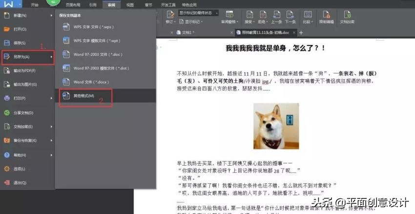This screenshot has width=415, height=214.
Task: Open 文档加密(E) menu entry
Action: [x=27, y=127]
